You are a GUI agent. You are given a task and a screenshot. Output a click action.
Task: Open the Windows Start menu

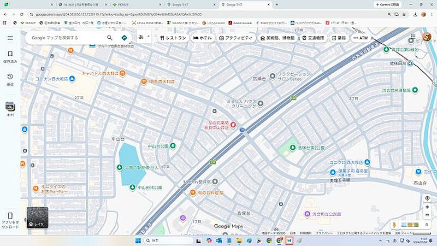[138, 241]
